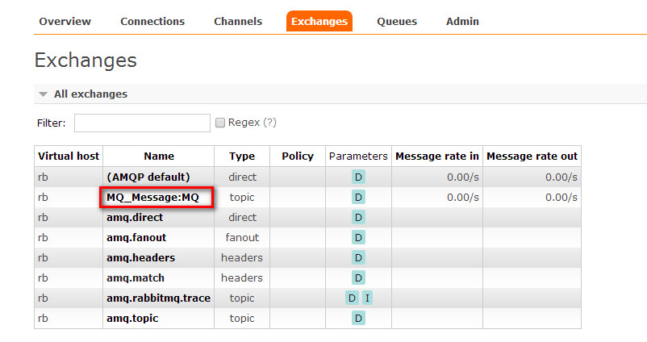Image resolution: width=647 pixels, height=342 pixels.
Task: Select the Exchanges tab
Action: (319, 22)
